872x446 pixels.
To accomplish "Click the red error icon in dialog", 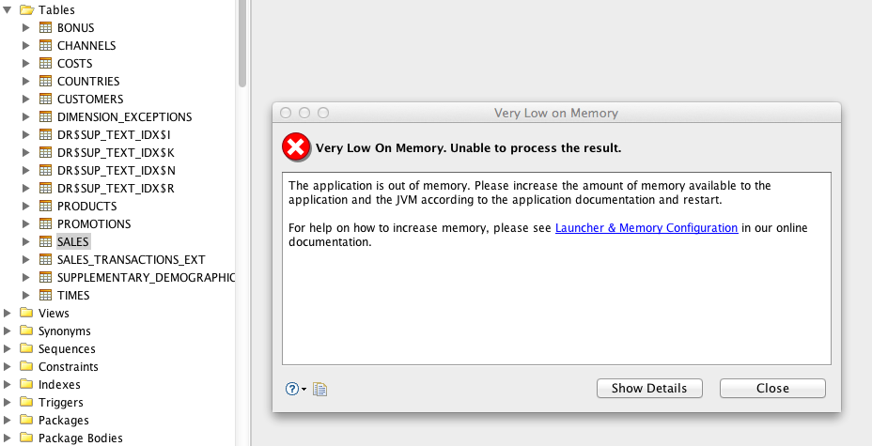I will [x=295, y=147].
